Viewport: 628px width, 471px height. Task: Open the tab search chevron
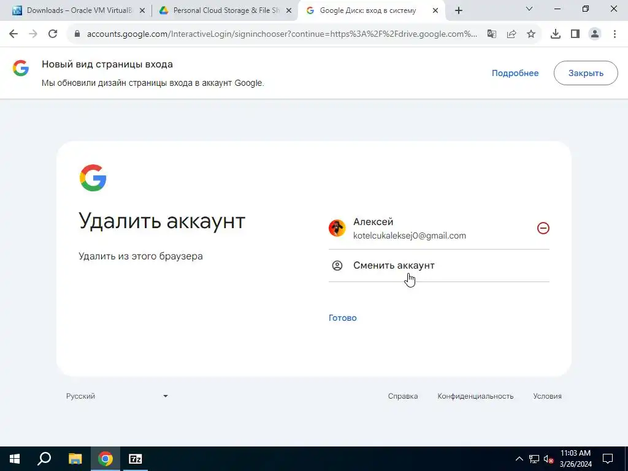click(529, 9)
